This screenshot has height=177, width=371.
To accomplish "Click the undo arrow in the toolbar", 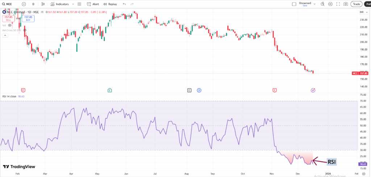I will click(x=125, y=4).
